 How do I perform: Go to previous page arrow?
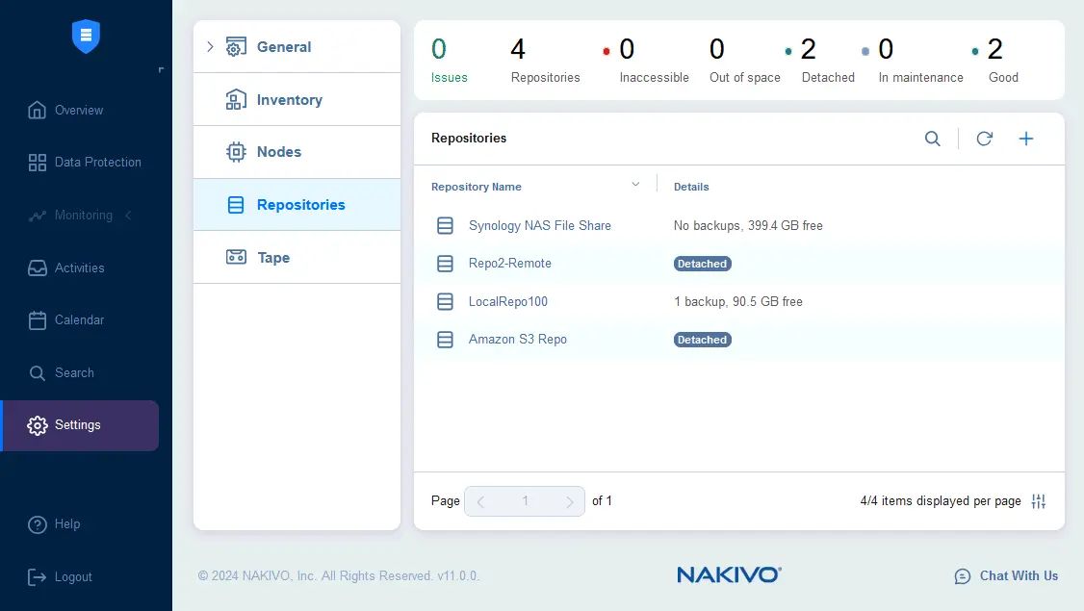tap(480, 502)
